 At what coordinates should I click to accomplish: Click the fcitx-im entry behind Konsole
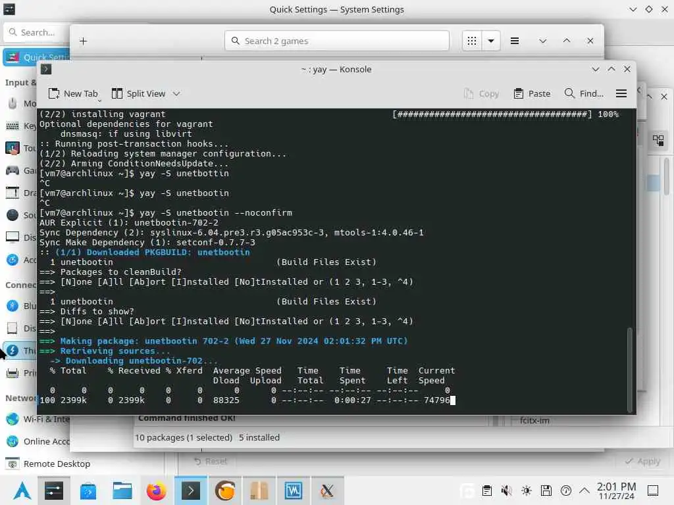coord(534,420)
